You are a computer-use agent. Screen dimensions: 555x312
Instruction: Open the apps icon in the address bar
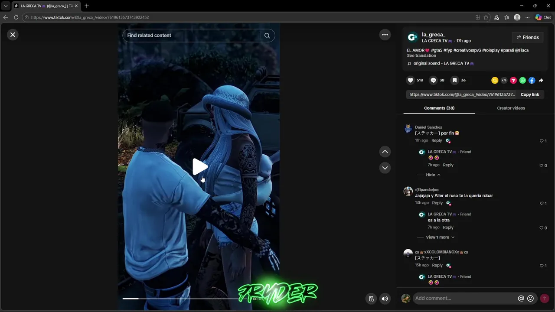click(x=477, y=17)
